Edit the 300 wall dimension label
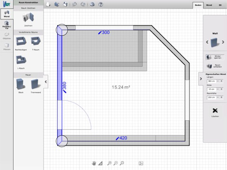Viewport: 227px width, 170px height. click(104, 33)
